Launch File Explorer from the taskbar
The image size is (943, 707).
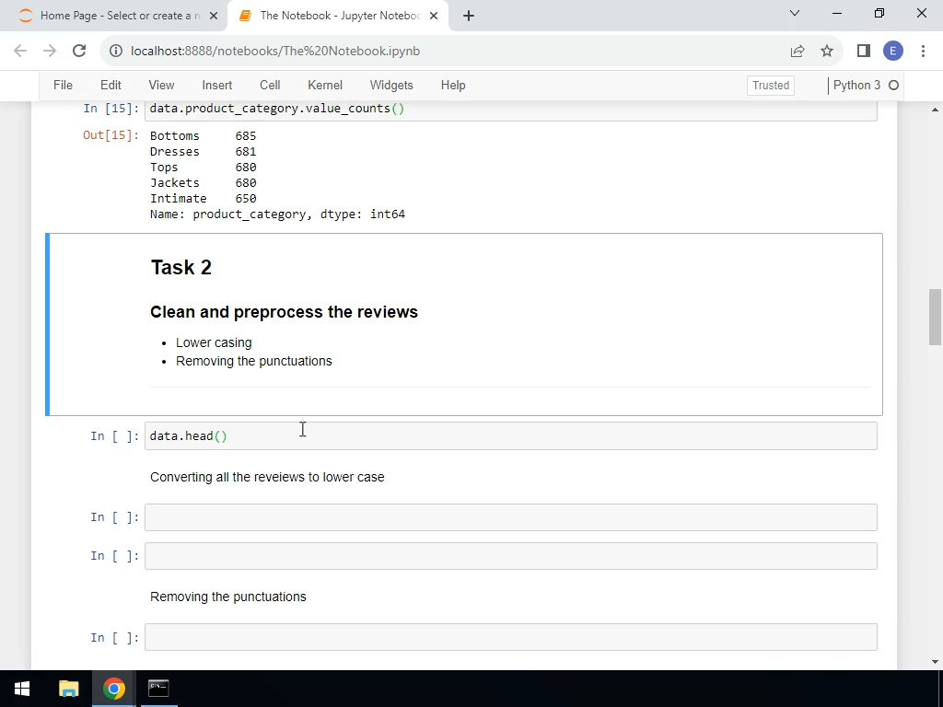point(68,688)
